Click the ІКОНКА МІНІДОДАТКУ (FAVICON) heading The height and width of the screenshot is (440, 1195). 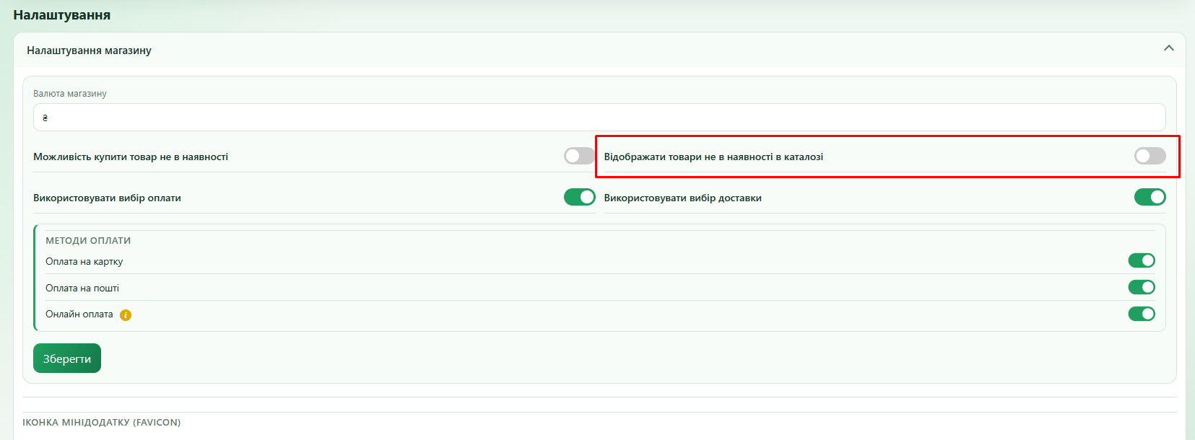click(x=101, y=423)
